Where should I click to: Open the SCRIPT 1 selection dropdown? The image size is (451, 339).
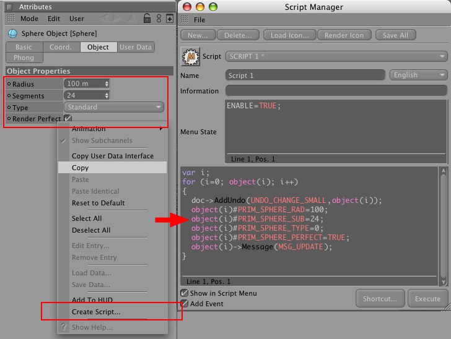(x=336, y=56)
